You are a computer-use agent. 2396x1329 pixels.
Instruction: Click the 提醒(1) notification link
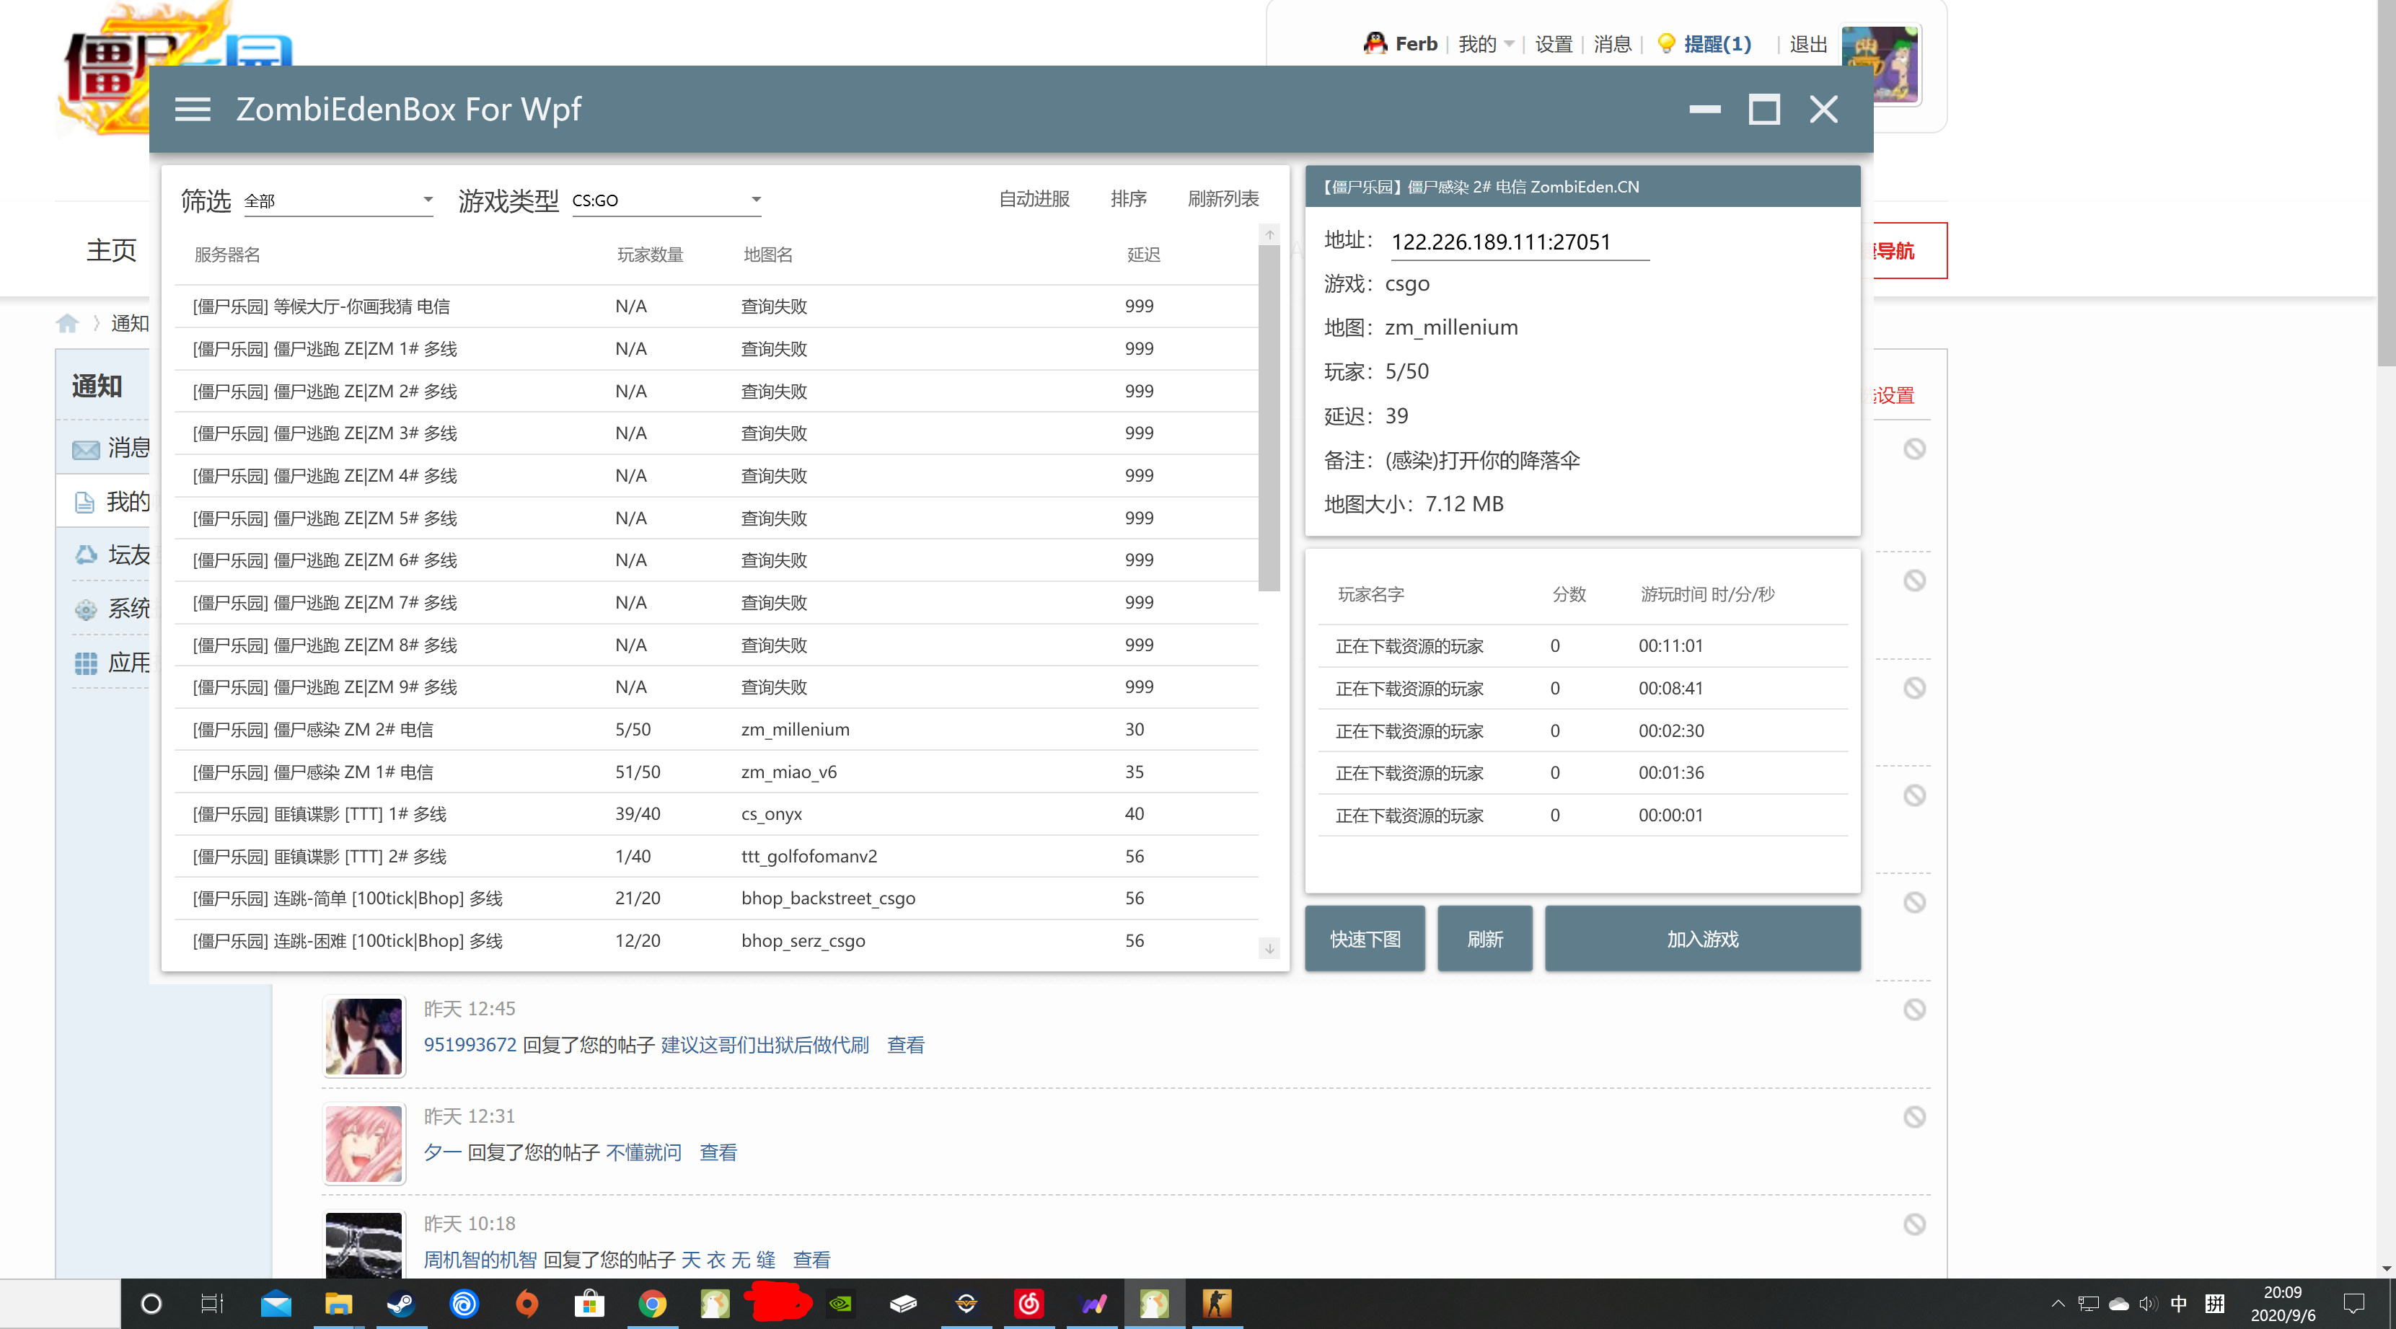1717,44
